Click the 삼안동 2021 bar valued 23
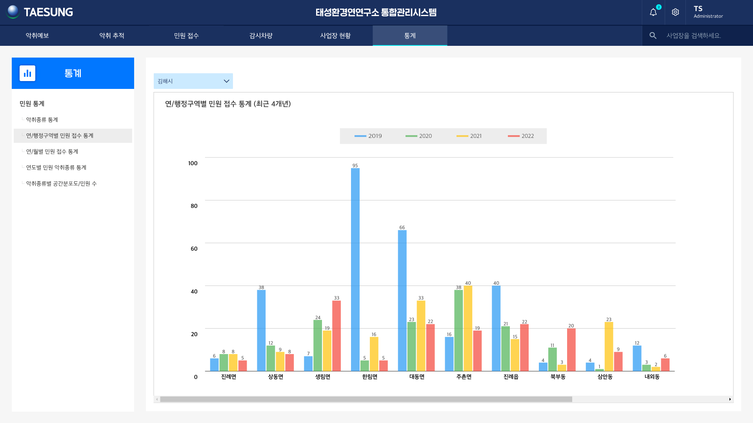 click(x=609, y=347)
